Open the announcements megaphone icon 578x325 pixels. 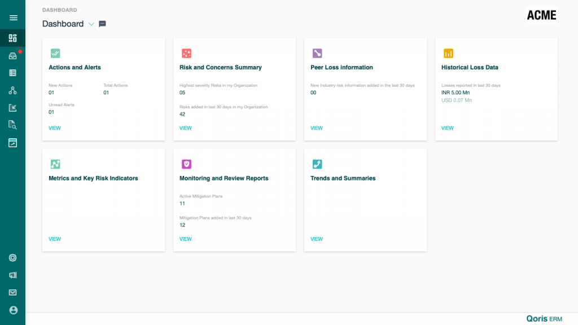[x=13, y=275]
